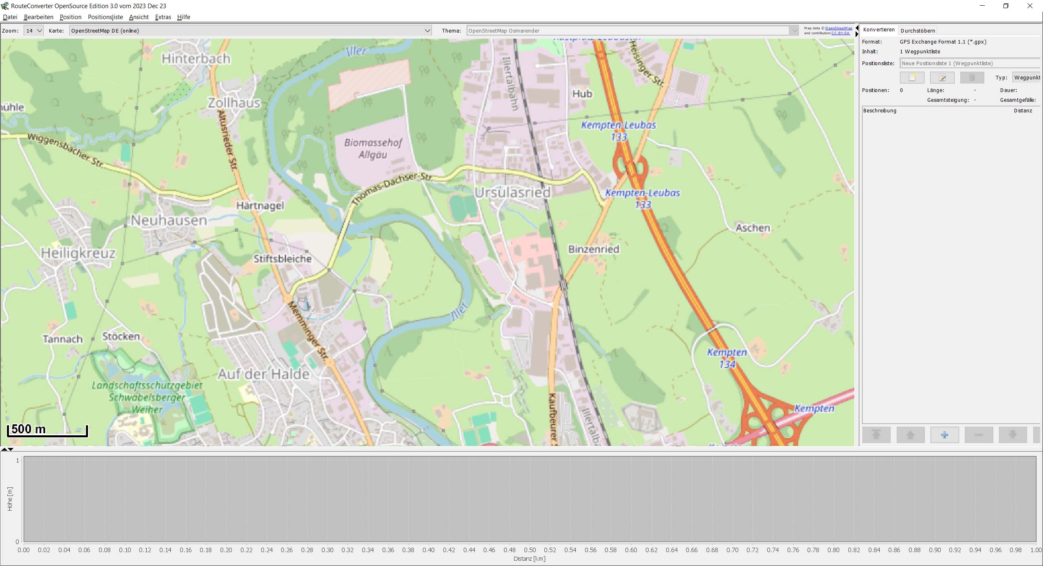Click the move up arrow button
The image size is (1043, 566).
point(911,435)
